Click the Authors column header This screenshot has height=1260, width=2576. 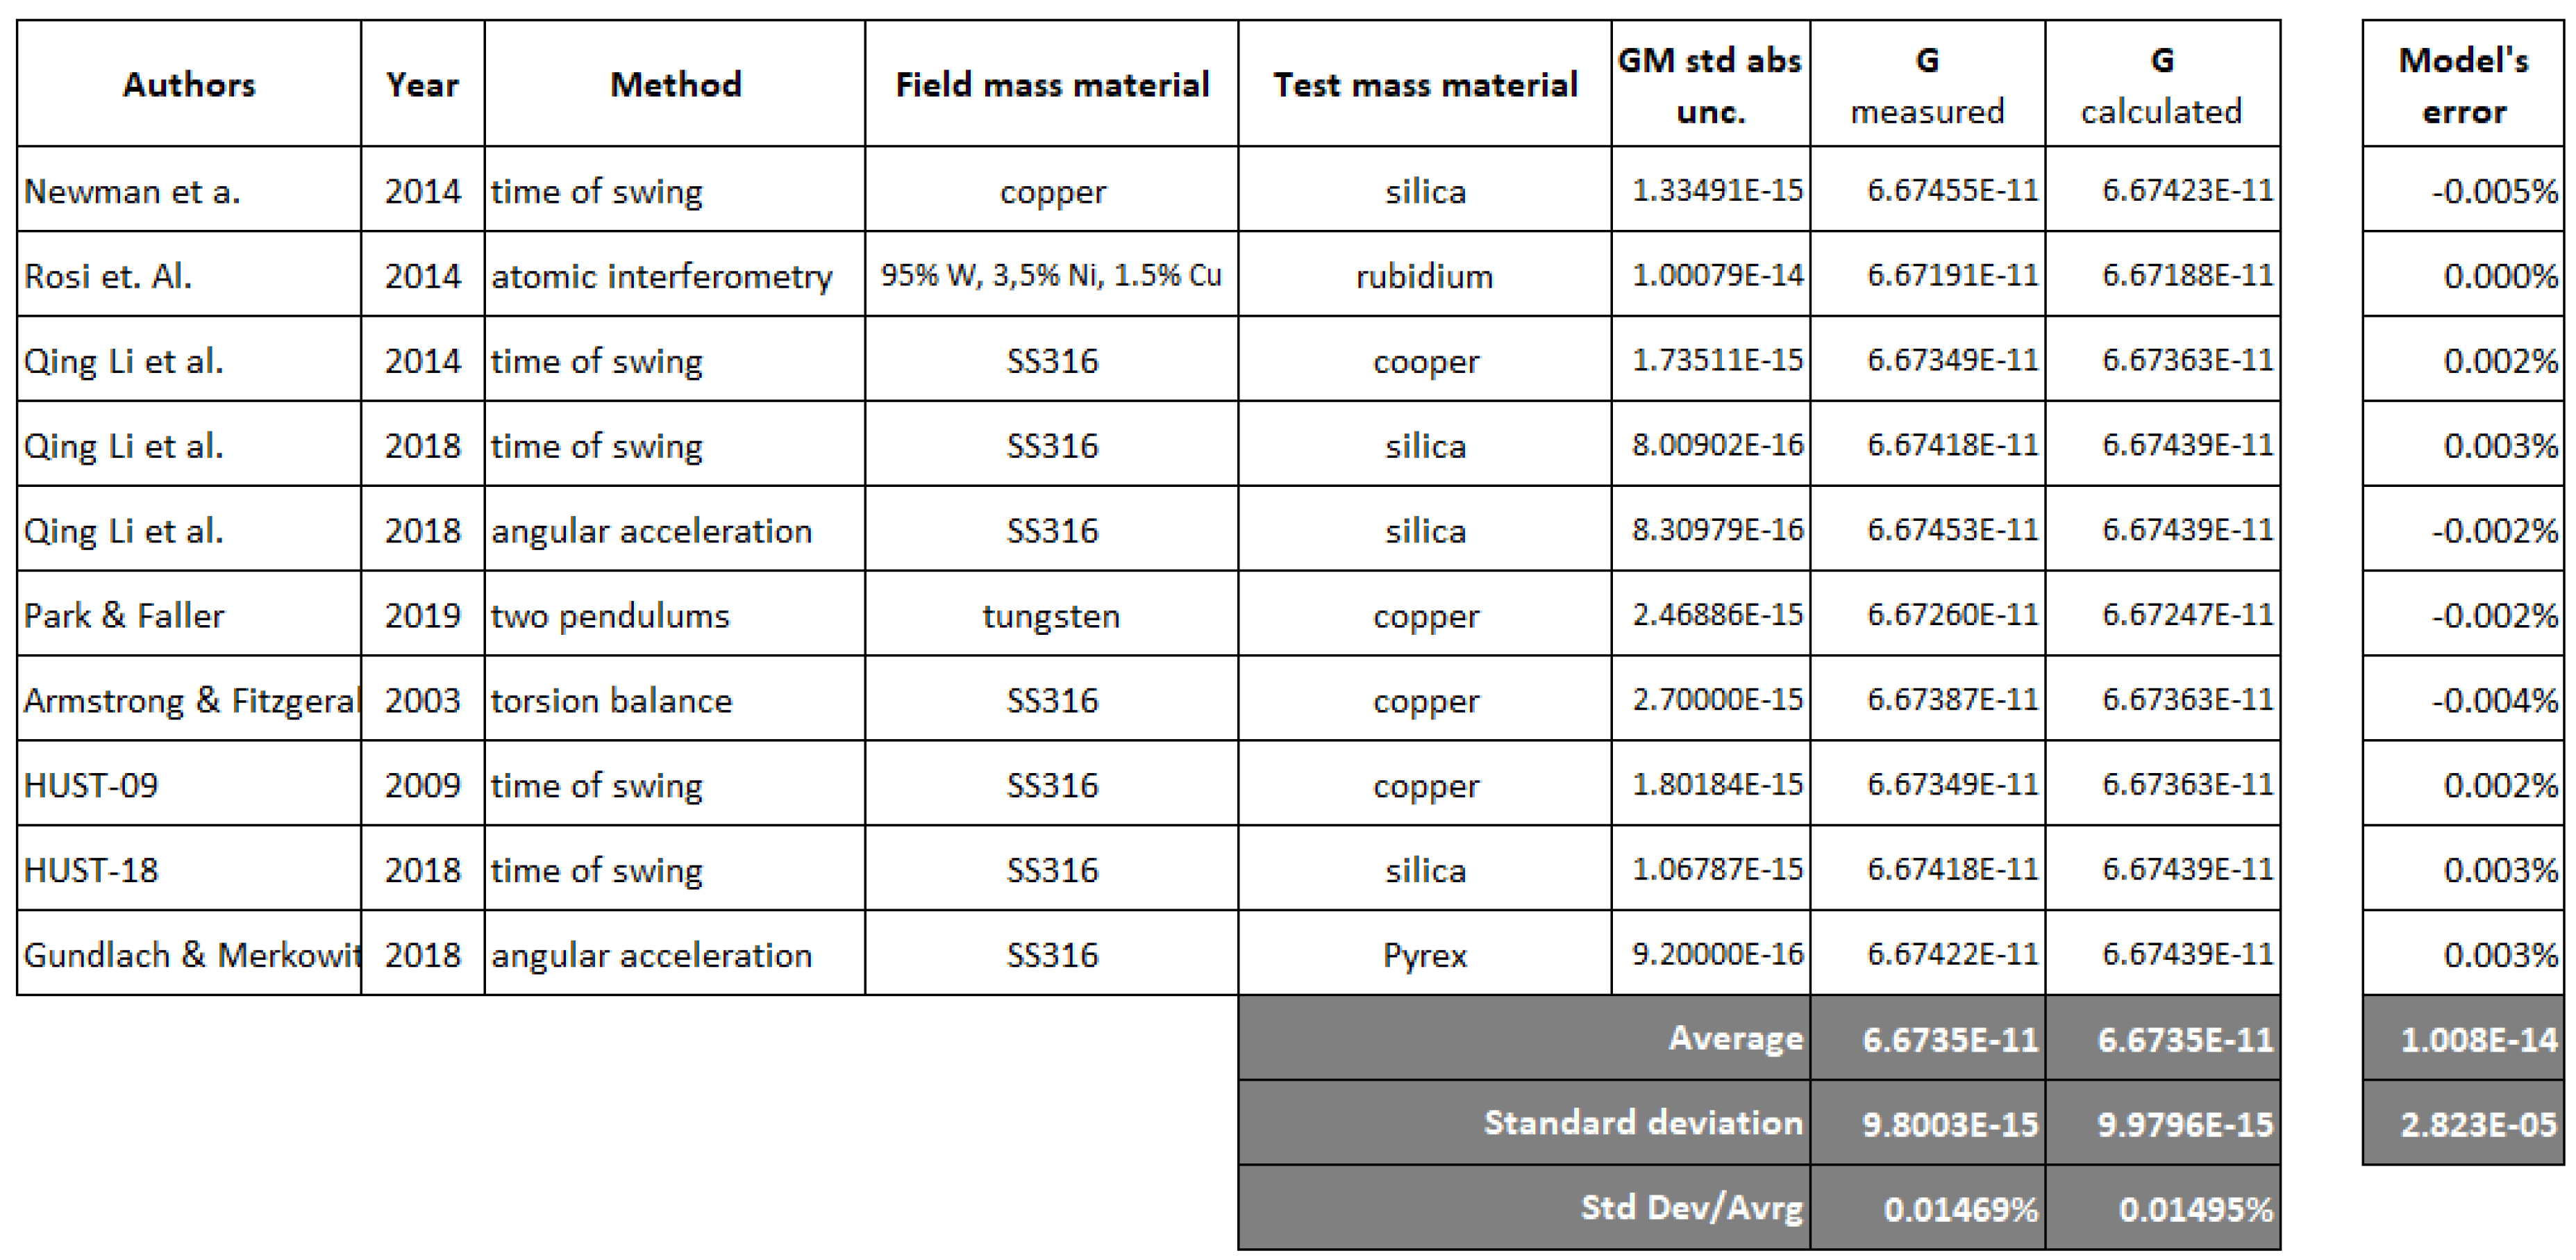189,85
